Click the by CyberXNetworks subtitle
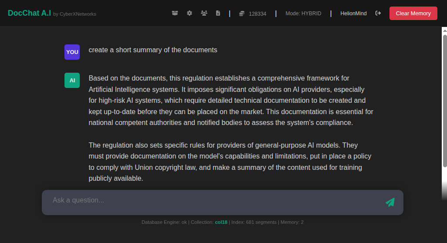 click(x=74, y=14)
